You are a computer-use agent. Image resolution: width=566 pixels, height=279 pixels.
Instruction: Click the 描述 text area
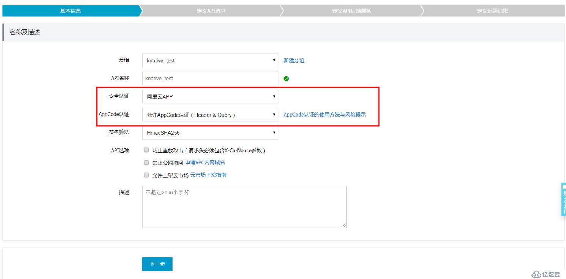point(244,207)
